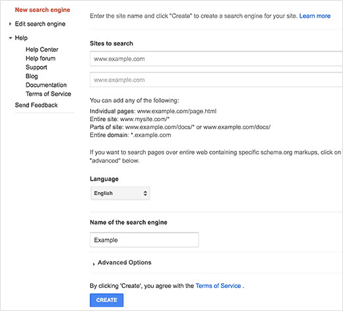Select the Entire domain example line
The width and height of the screenshot is (343, 311).
[130, 135]
